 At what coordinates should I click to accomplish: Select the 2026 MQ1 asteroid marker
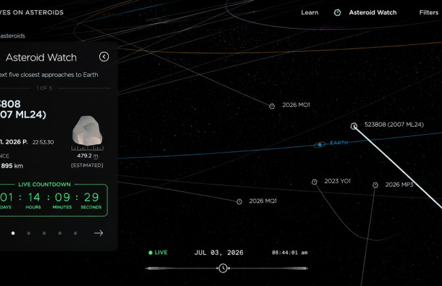(x=239, y=202)
